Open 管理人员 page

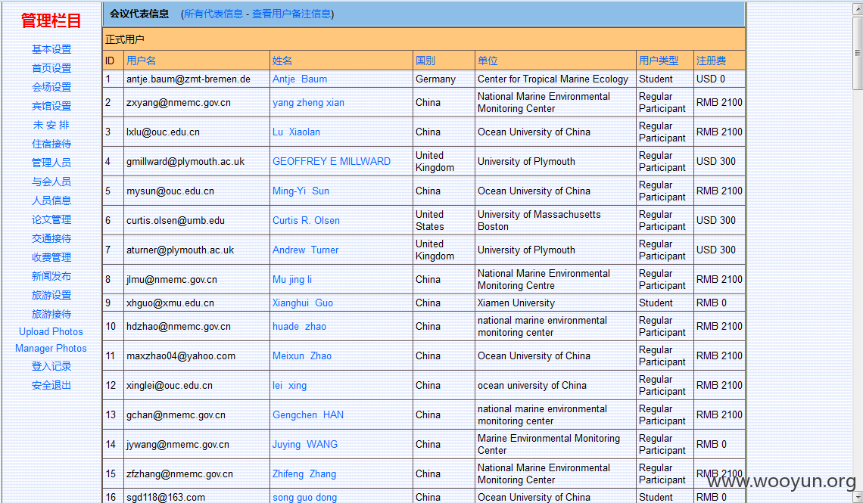coord(51,163)
